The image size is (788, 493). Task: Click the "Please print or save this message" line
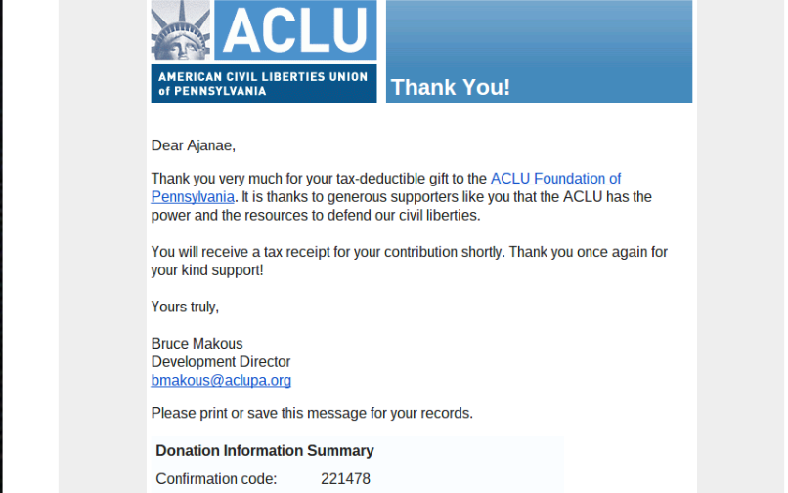(x=312, y=413)
